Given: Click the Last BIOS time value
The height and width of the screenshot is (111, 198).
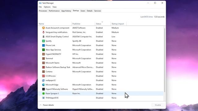Looking at the screenshot, I should (159, 17).
